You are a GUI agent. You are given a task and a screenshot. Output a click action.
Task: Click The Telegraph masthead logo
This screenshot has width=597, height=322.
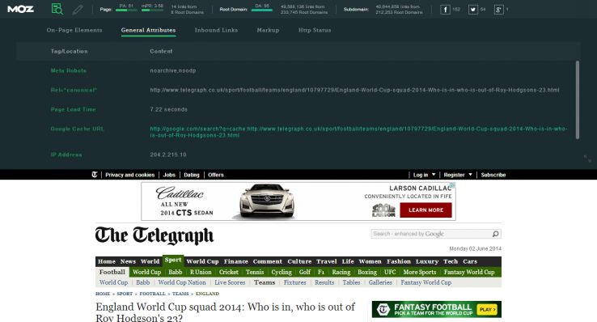click(155, 235)
